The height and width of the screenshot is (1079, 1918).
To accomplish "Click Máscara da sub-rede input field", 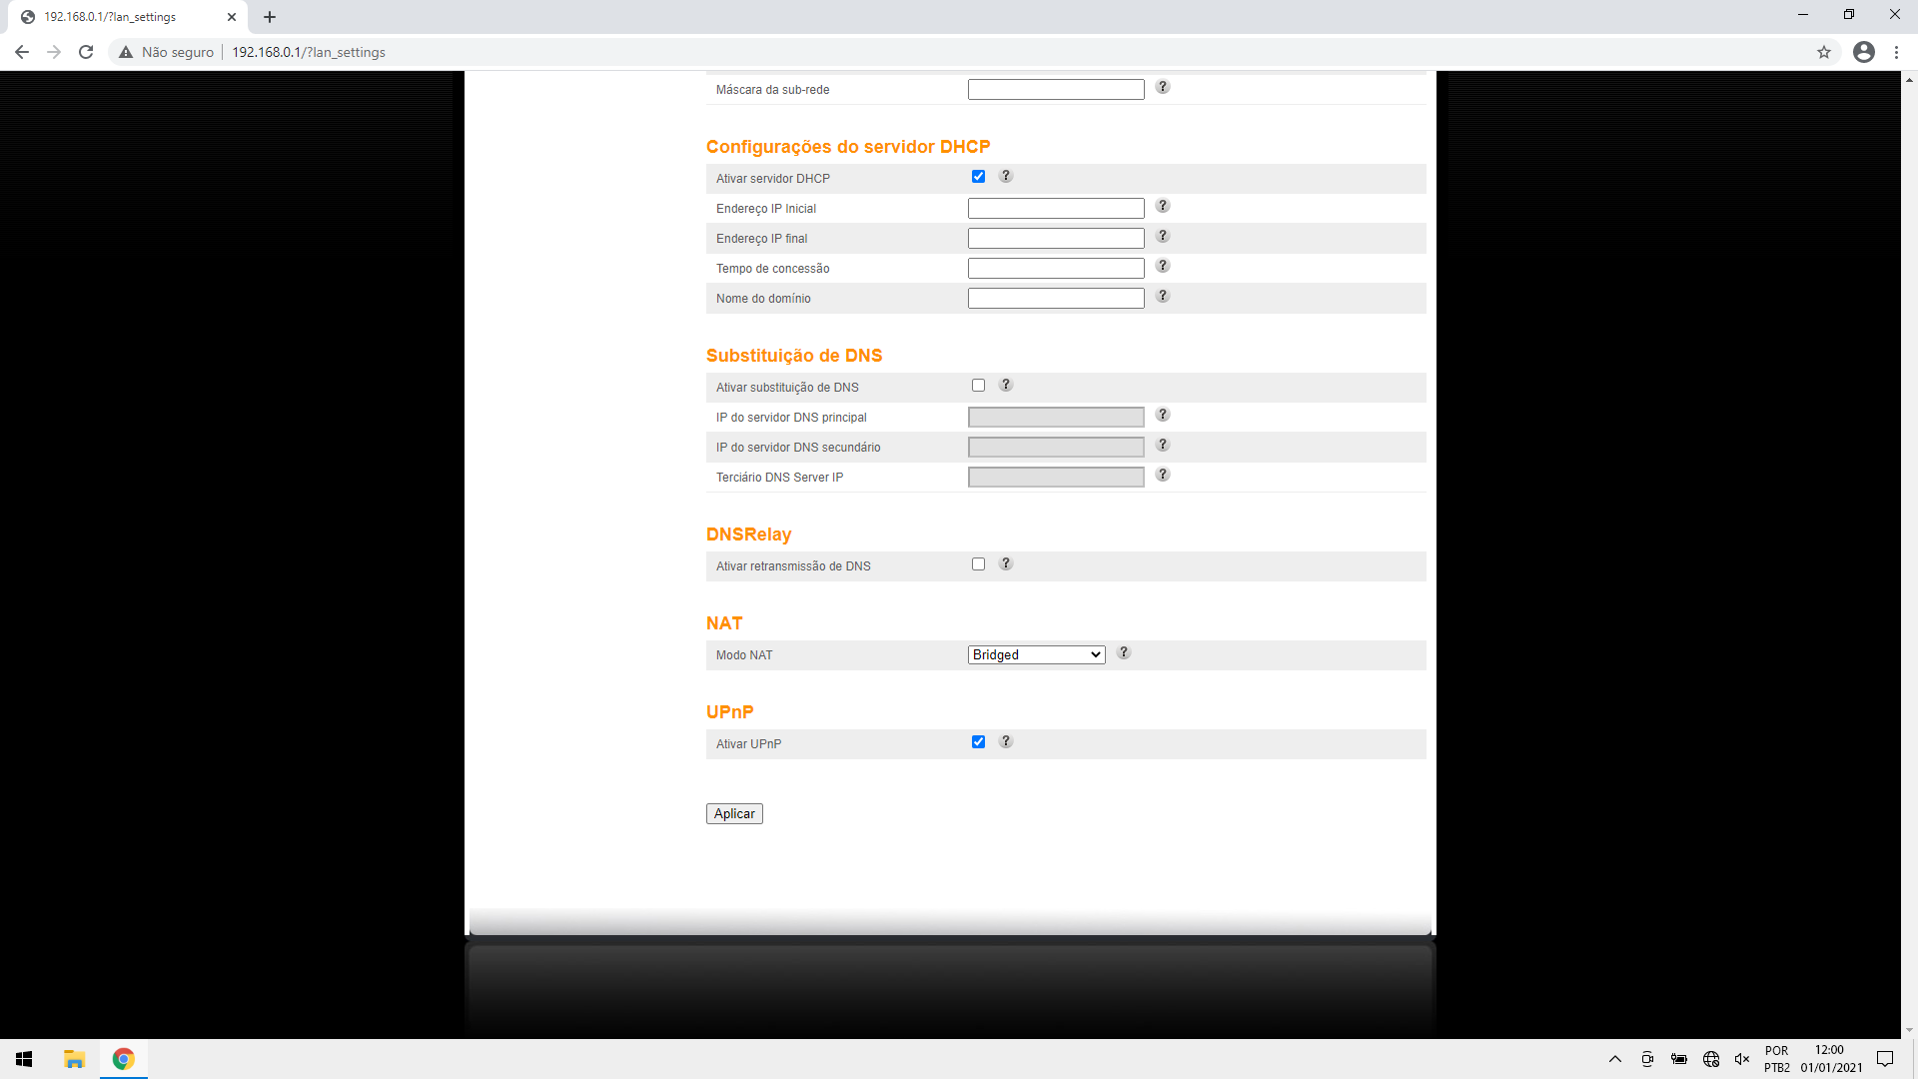I will 1056,89.
